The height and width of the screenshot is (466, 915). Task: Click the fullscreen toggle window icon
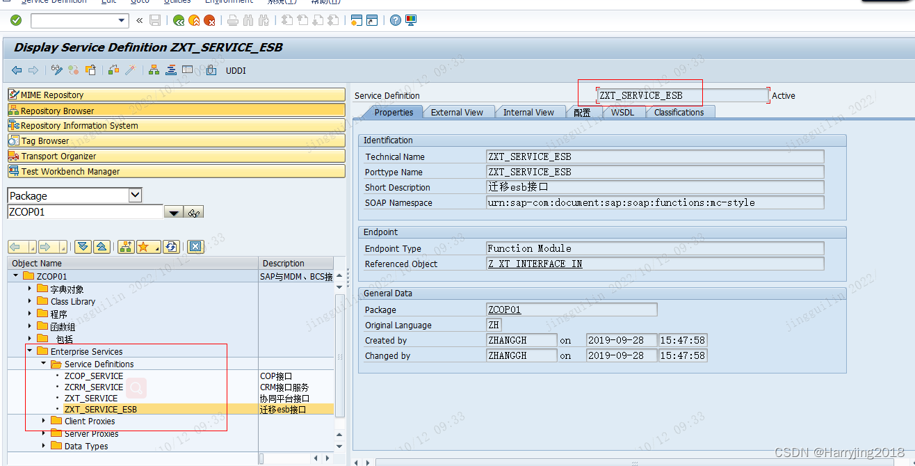pyautogui.click(x=187, y=70)
